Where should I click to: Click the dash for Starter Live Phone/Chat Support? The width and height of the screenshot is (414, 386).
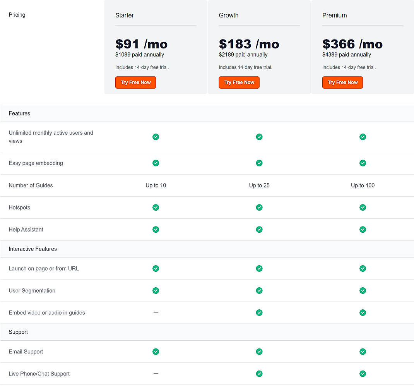pos(156,374)
